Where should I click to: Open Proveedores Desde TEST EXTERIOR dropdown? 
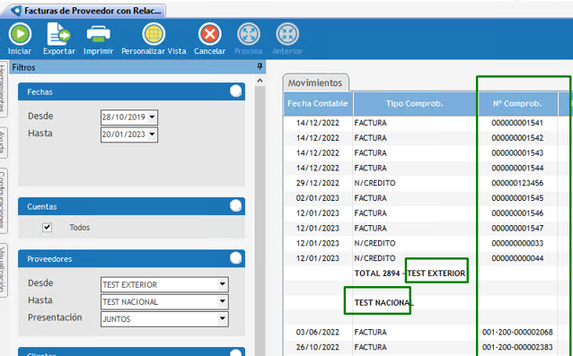pyautogui.click(x=222, y=284)
